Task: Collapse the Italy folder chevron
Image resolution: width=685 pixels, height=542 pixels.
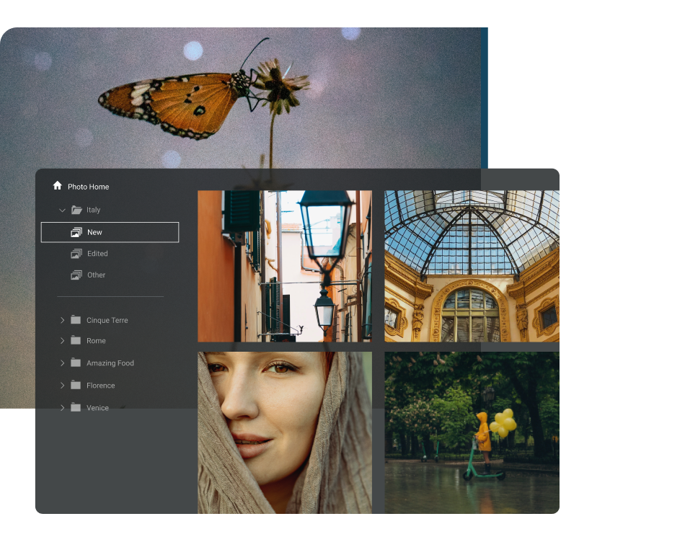Action: [62, 210]
